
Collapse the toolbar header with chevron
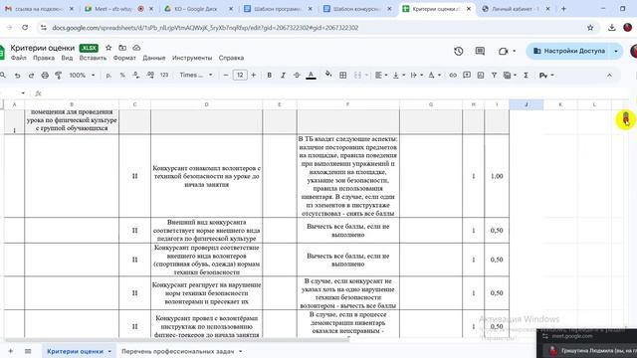[609, 76]
